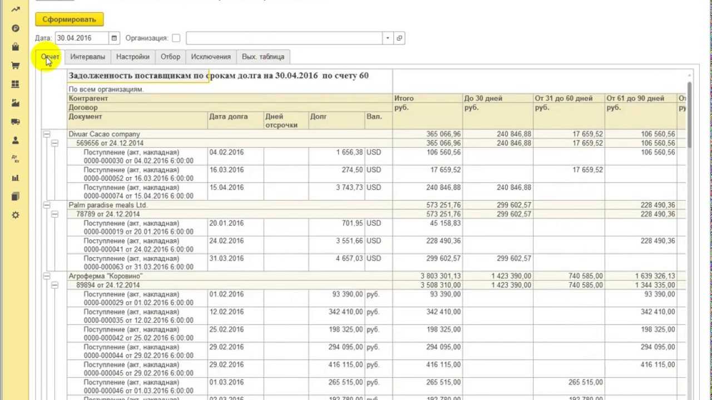
Task: Click the От 31 до 60 дней header
Action: coord(569,98)
